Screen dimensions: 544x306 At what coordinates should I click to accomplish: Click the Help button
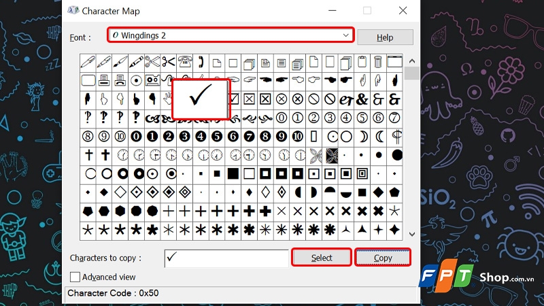(385, 37)
